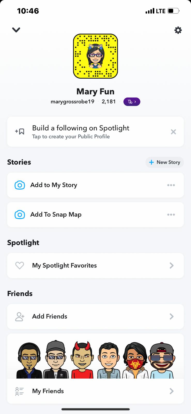Collapse profile with down chevron
191x414 pixels.
click(16, 30)
